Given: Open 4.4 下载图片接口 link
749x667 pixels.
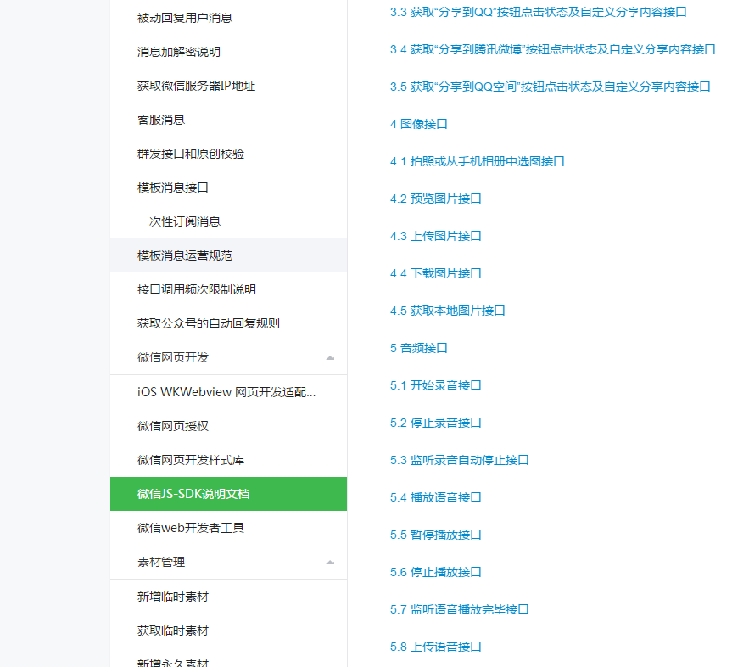Looking at the screenshot, I should pos(435,273).
